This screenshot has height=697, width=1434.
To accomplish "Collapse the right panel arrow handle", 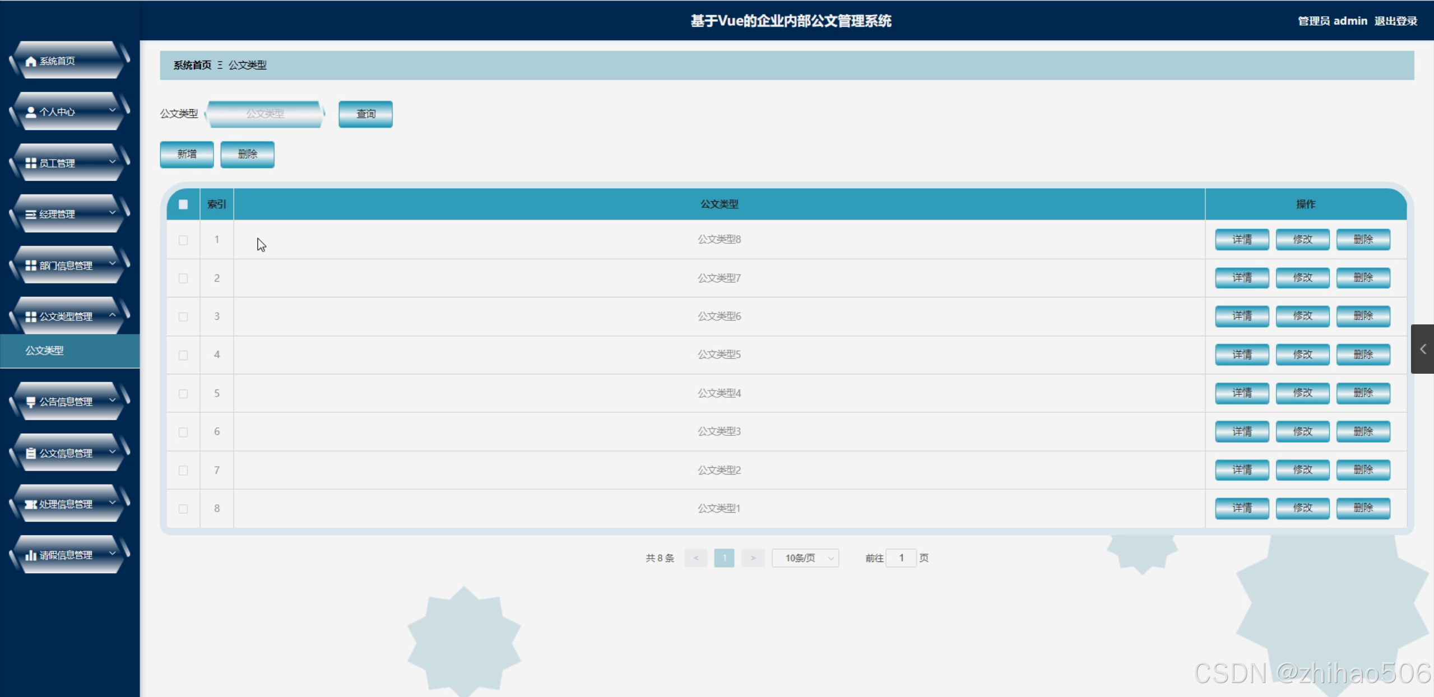I will tap(1422, 348).
